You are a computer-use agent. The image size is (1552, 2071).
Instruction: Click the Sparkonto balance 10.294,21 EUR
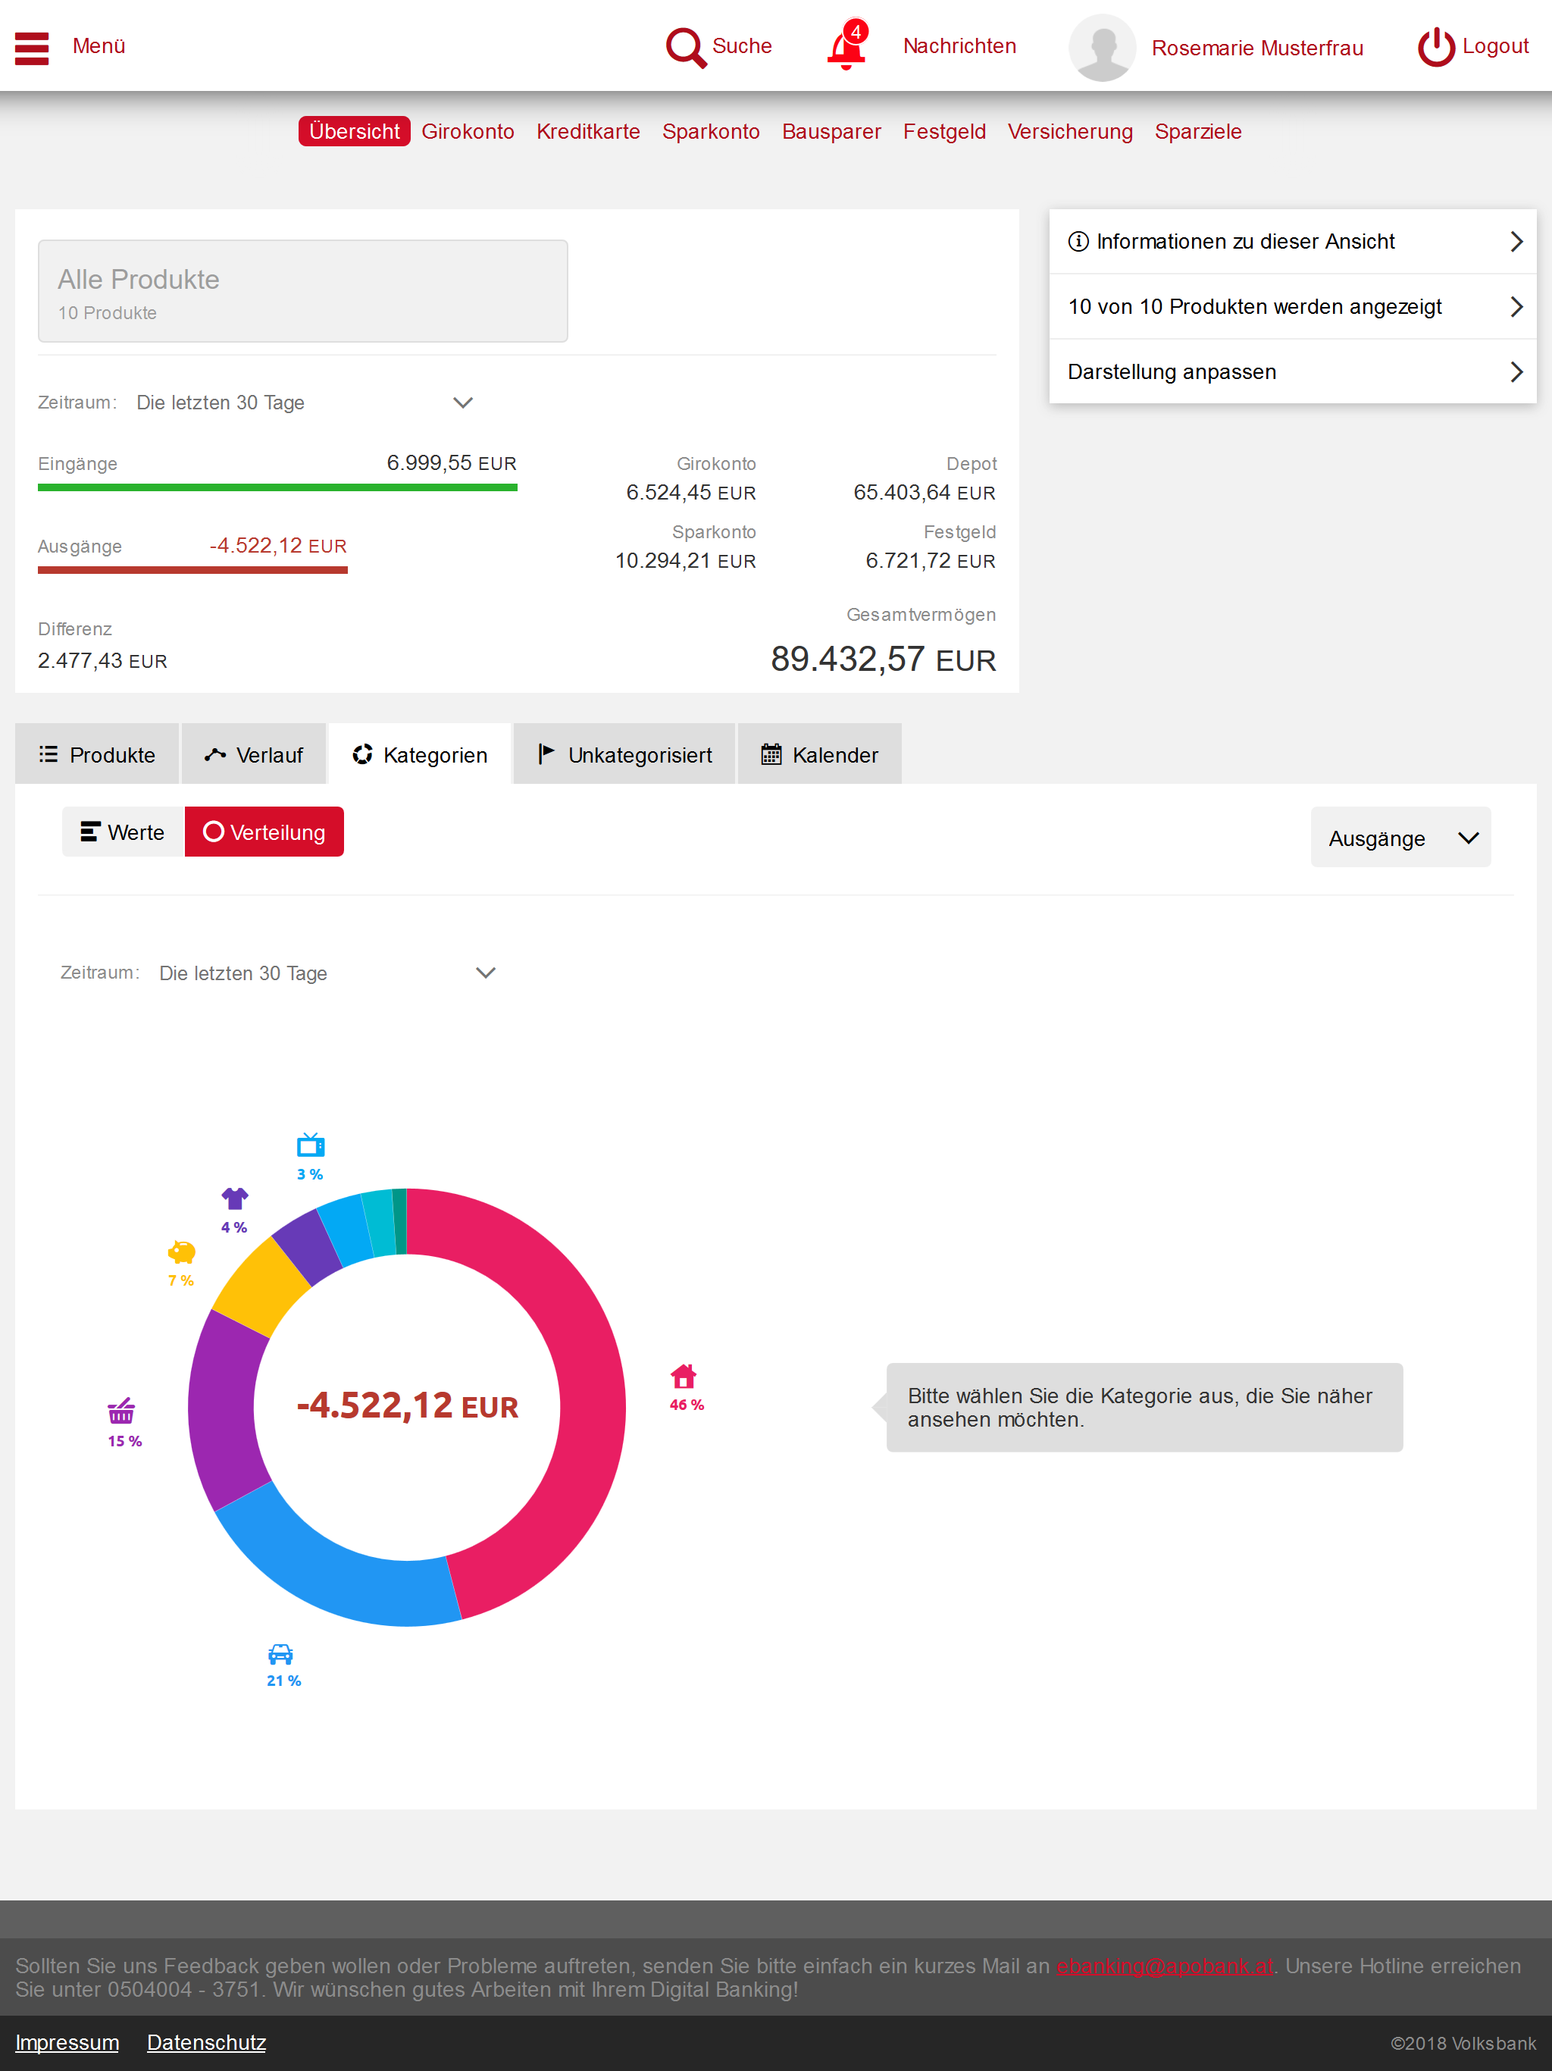click(685, 561)
